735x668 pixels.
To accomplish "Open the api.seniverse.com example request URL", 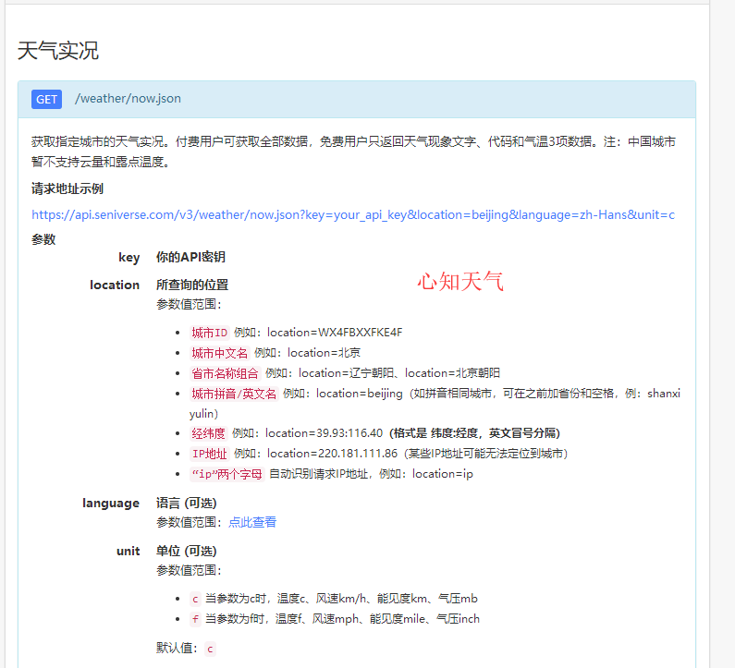I will coord(353,214).
